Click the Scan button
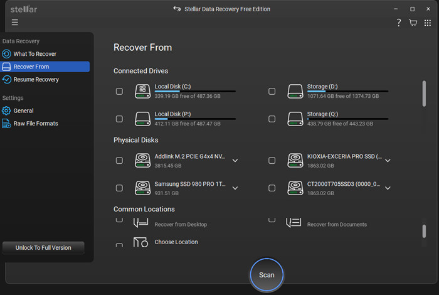Image resolution: width=439 pixels, height=295 pixels. [x=267, y=275]
